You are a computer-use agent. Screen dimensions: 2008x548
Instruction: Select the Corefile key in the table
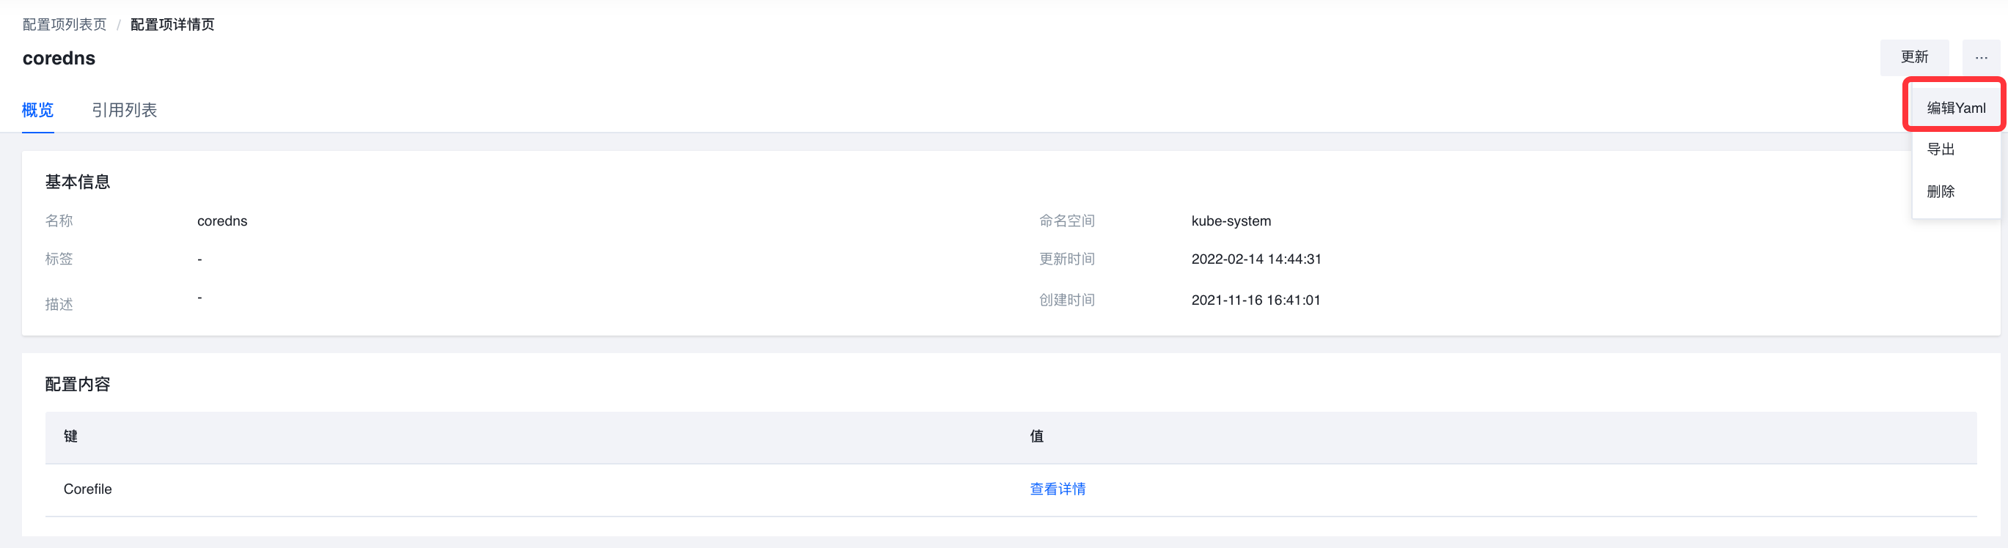pyautogui.click(x=87, y=488)
